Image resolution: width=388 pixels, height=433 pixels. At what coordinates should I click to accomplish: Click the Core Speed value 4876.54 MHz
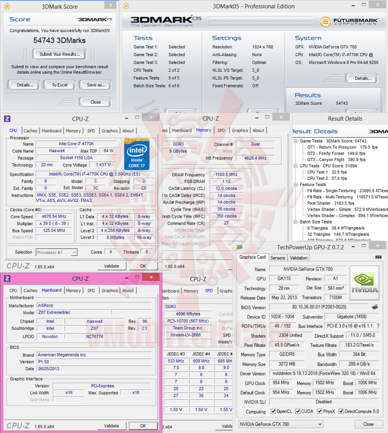click(x=54, y=216)
